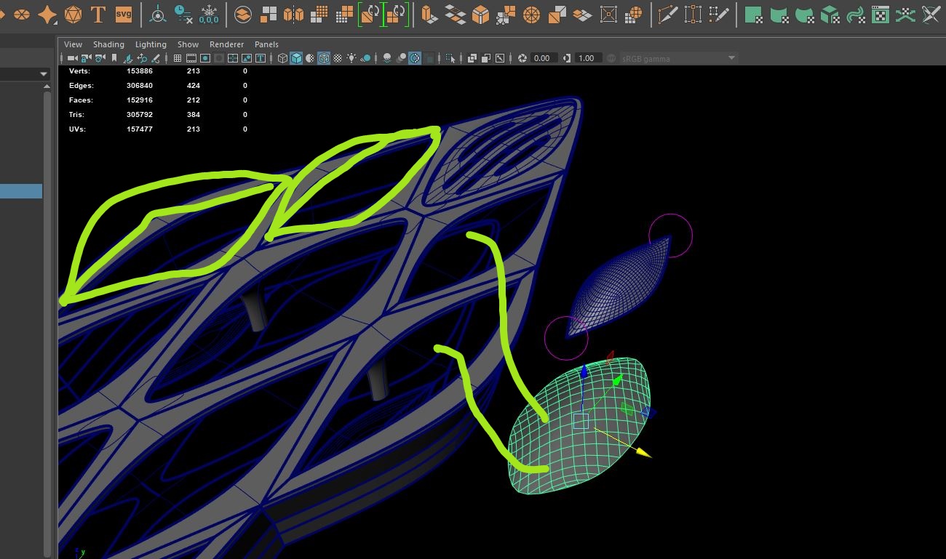This screenshot has height=559, width=946.
Task: Open the Renderer panel menu
Action: 226,44
